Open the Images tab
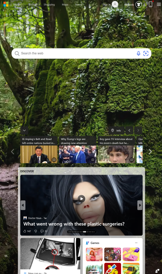 [17, 5]
